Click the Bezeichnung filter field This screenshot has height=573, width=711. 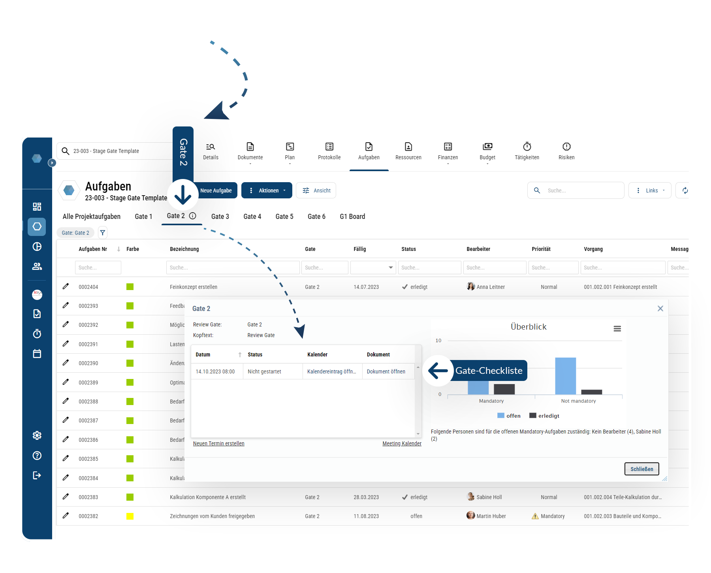[x=233, y=268]
